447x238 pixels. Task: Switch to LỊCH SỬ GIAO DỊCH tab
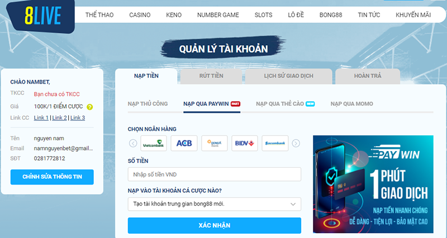pyautogui.click(x=288, y=76)
